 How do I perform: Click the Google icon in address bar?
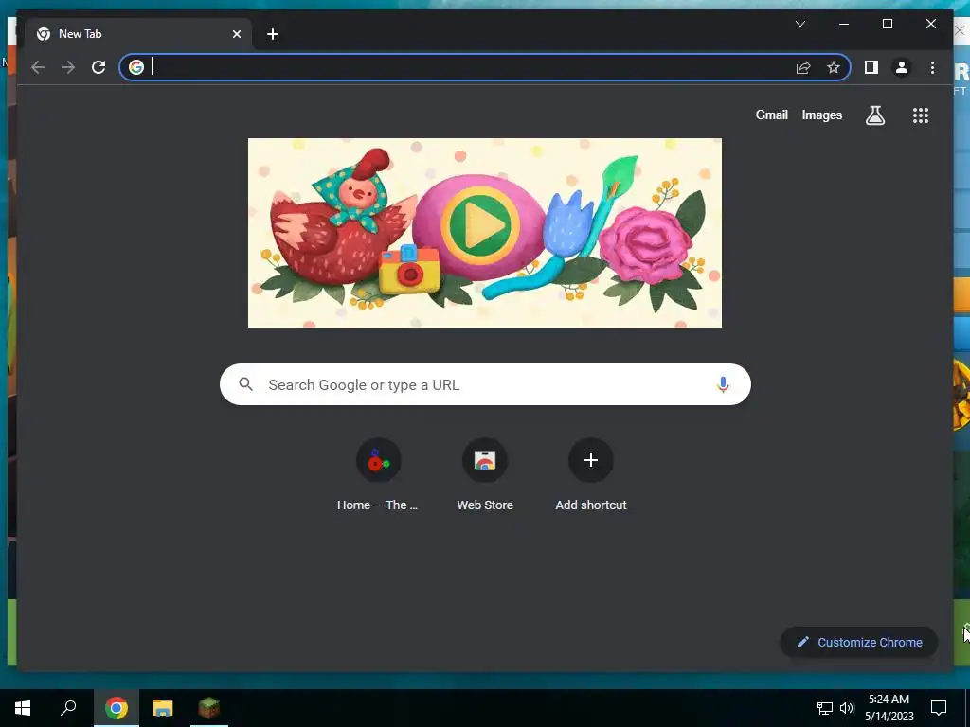pos(136,67)
